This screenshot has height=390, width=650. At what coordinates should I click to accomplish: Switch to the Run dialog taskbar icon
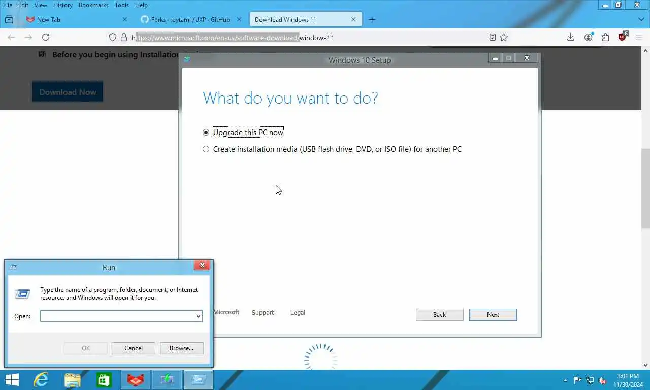click(198, 380)
